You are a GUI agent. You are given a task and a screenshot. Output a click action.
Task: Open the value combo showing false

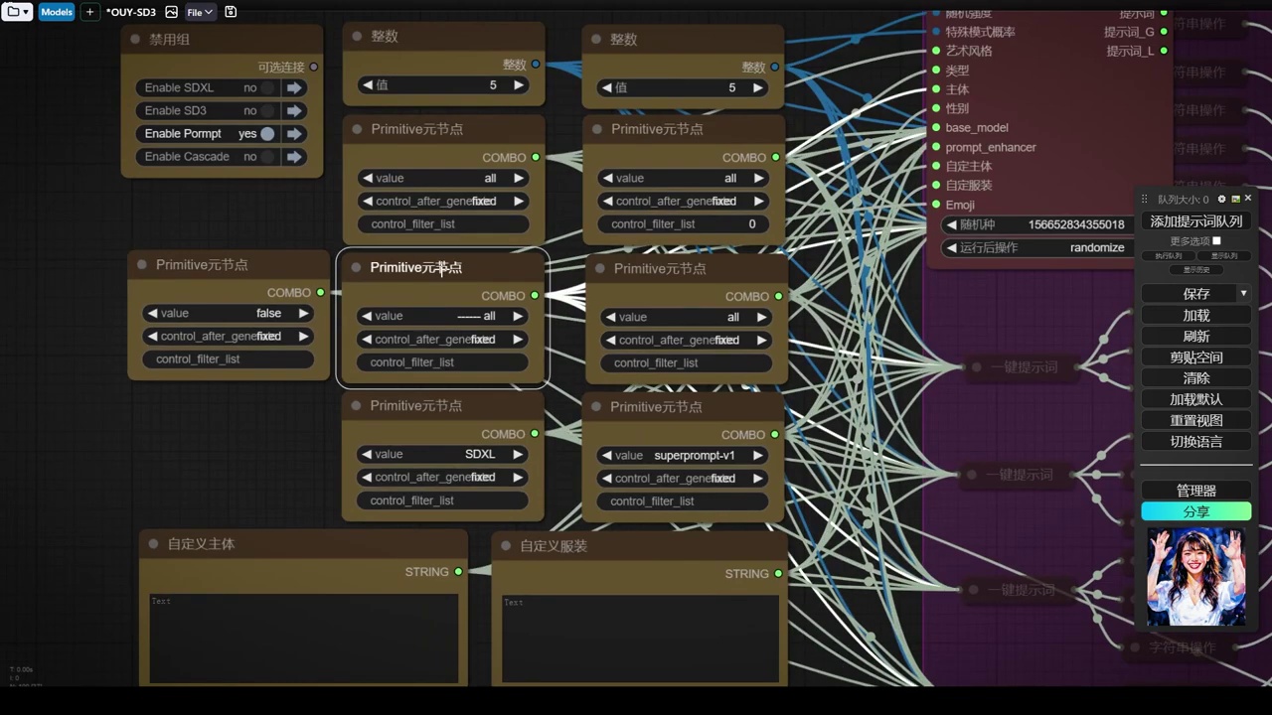coord(228,313)
